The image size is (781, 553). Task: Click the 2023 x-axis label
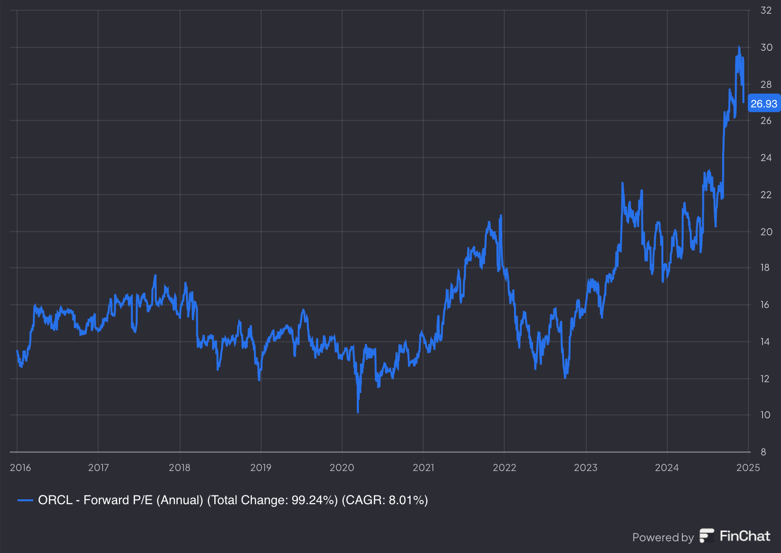(x=586, y=468)
